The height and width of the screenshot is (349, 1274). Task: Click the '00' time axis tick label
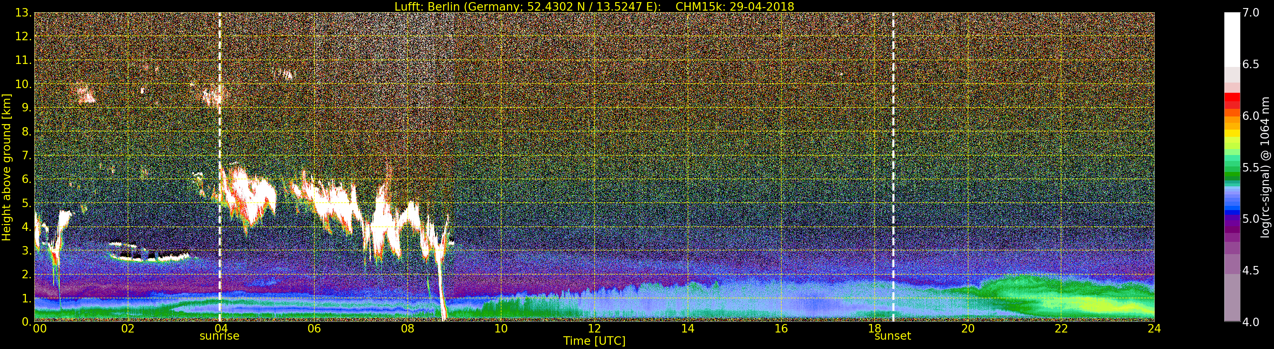[39, 328]
